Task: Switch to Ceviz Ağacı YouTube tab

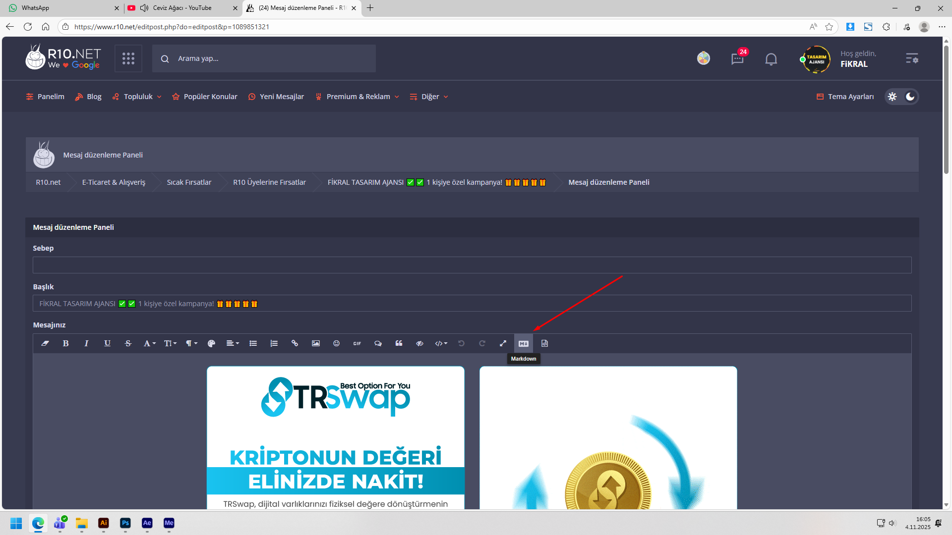Action: point(182,8)
